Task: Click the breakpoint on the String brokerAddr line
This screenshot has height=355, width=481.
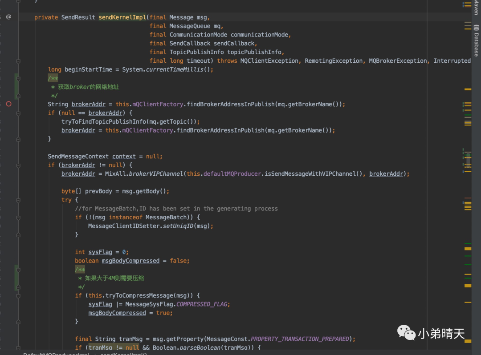Action: (x=8, y=104)
